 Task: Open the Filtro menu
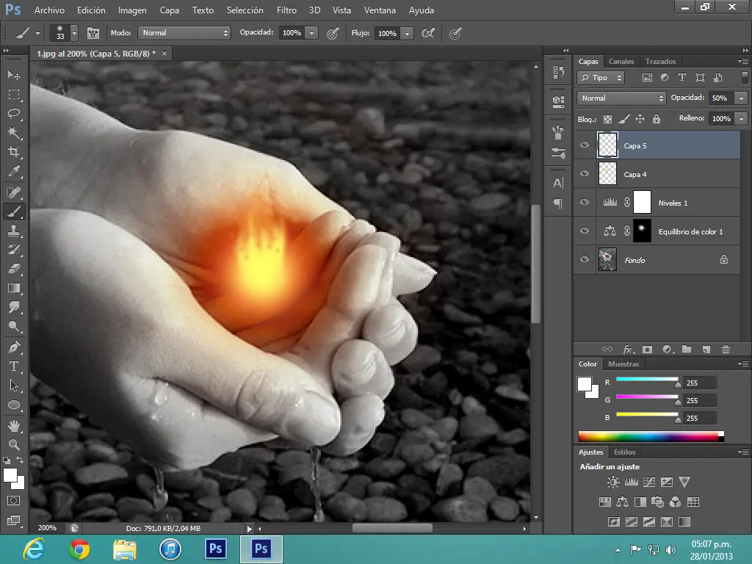click(287, 10)
